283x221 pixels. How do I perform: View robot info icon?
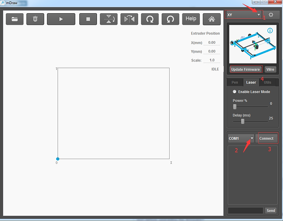[x=270, y=30]
